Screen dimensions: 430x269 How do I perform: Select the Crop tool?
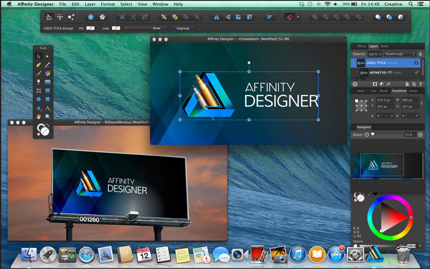pyautogui.click(x=39, y=91)
